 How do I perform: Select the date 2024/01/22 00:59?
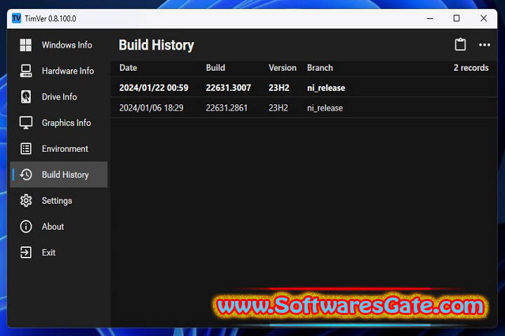click(154, 87)
